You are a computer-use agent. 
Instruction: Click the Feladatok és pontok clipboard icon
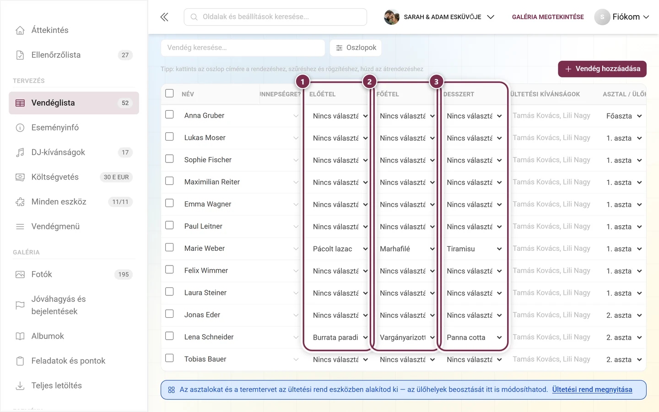20,361
